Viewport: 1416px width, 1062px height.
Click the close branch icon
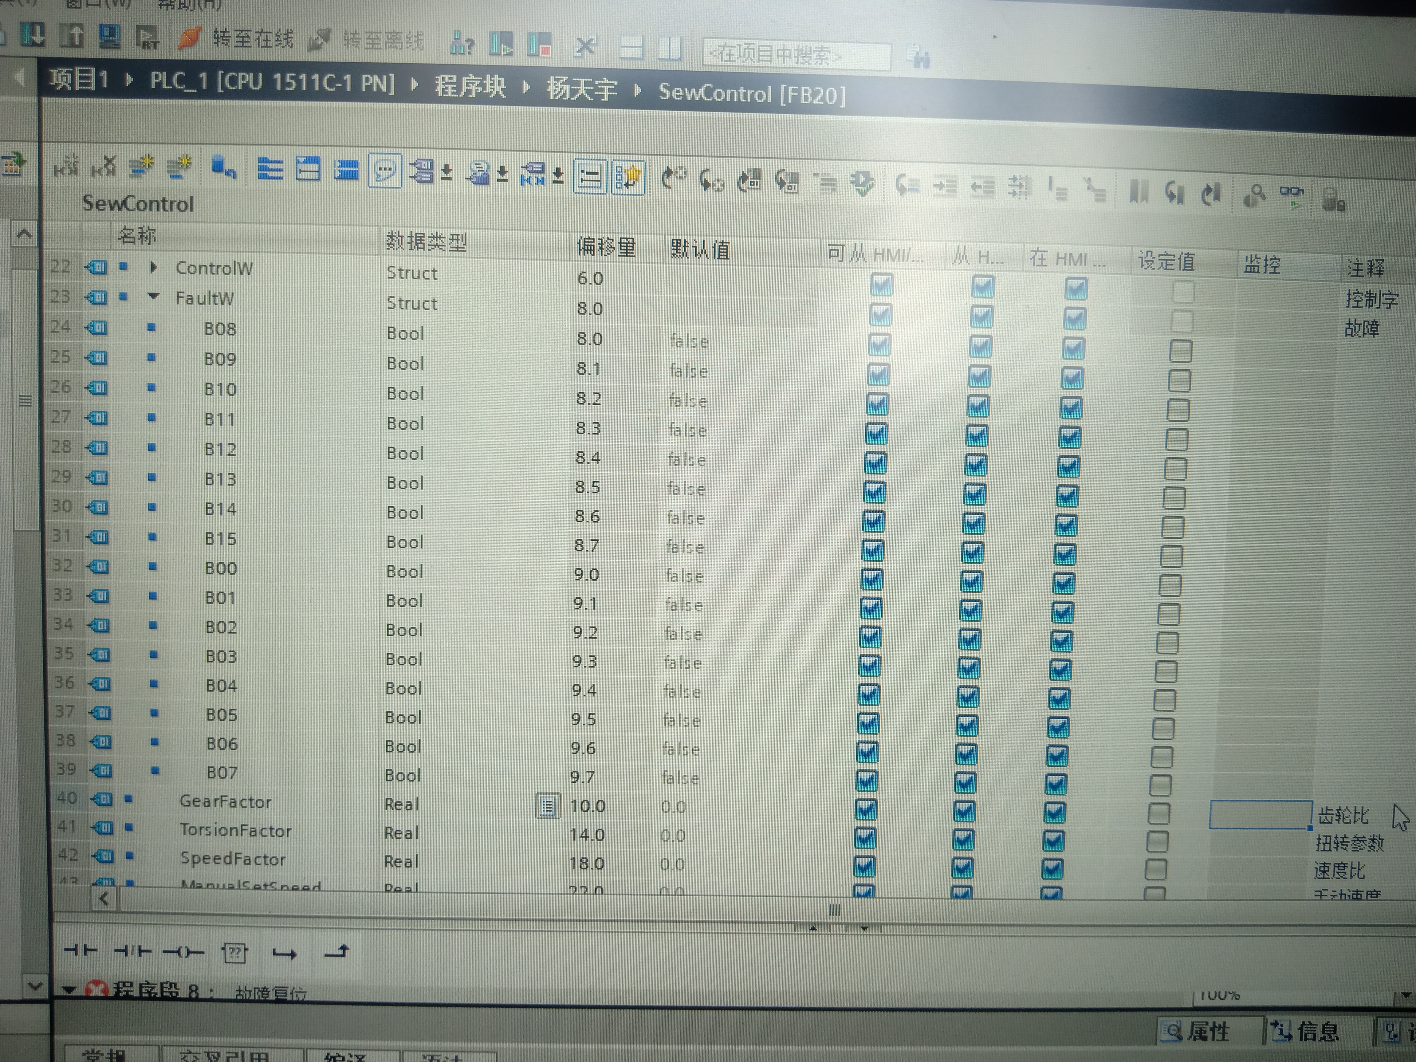(x=337, y=952)
